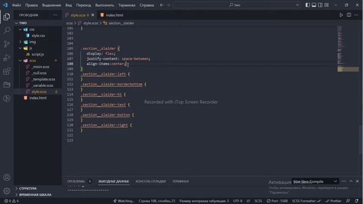The image size is (363, 204).
Task: Expand the img folder
Action: pos(20,42)
